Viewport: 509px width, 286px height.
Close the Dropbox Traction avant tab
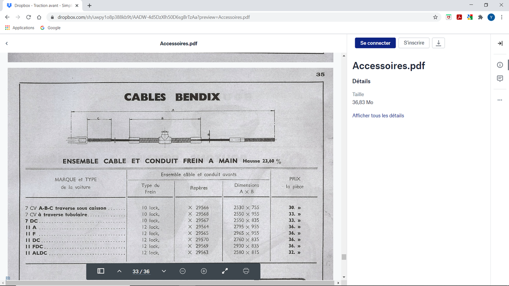[x=78, y=6]
